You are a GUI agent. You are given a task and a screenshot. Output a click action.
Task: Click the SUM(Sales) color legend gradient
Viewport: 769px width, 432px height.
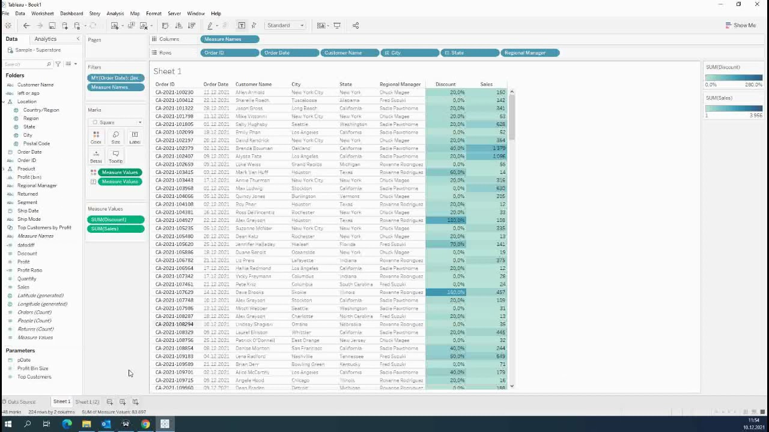[734, 109]
